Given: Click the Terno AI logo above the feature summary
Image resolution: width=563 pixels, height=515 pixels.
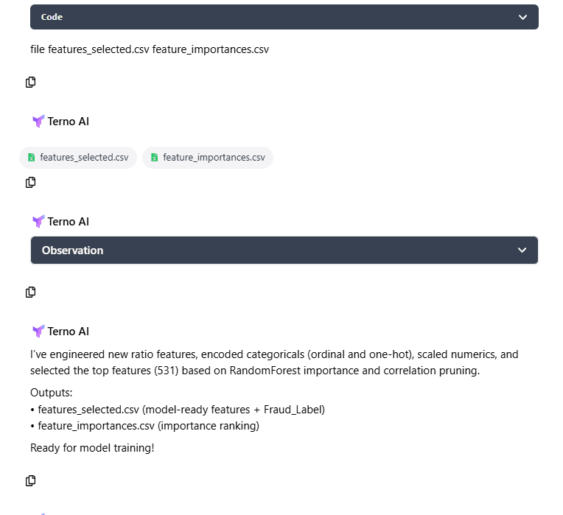Looking at the screenshot, I should [38, 332].
